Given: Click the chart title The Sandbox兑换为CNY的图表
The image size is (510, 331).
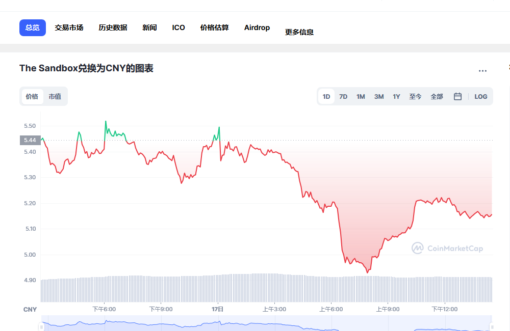Looking at the screenshot, I should tap(86, 68).
